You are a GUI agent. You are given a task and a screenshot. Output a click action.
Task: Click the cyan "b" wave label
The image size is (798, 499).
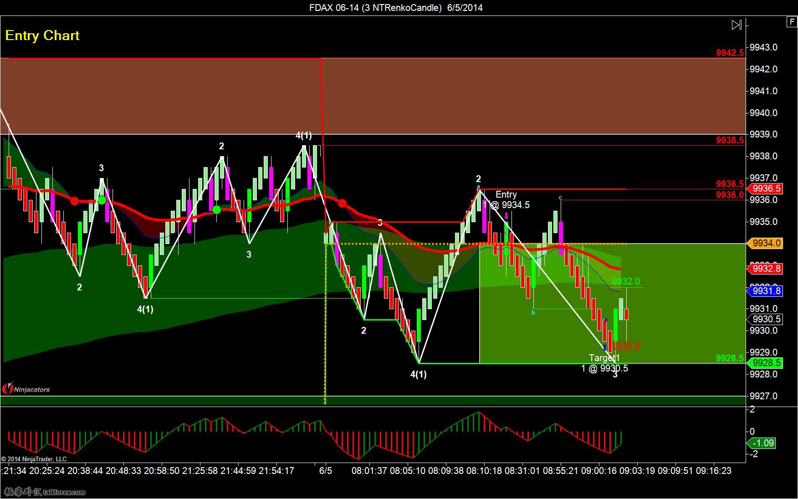point(533,312)
